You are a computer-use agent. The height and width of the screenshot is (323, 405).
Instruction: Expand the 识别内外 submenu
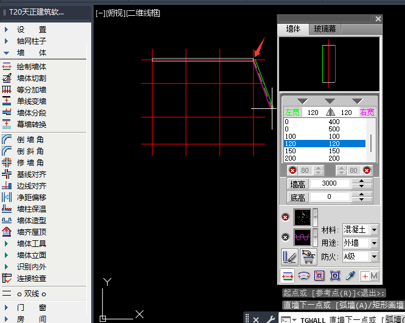pyautogui.click(x=6, y=266)
